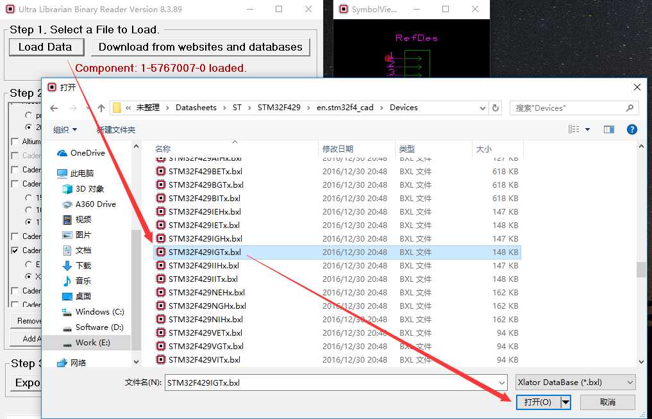Click the en.stm32f4_cad breadcrumb segment
Viewport: 652px width, 419px height.
[x=345, y=108]
